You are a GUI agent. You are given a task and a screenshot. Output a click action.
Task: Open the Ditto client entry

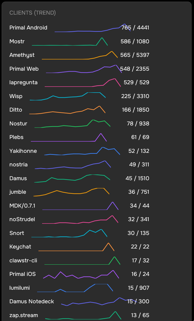(16, 110)
